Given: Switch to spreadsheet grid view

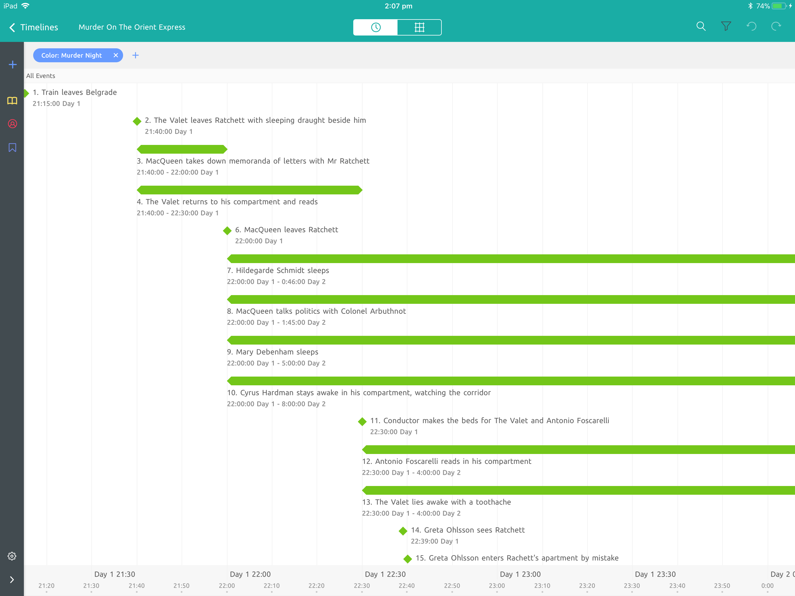Looking at the screenshot, I should [419, 27].
